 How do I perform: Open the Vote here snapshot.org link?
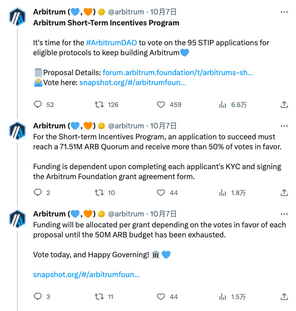pos(132,83)
